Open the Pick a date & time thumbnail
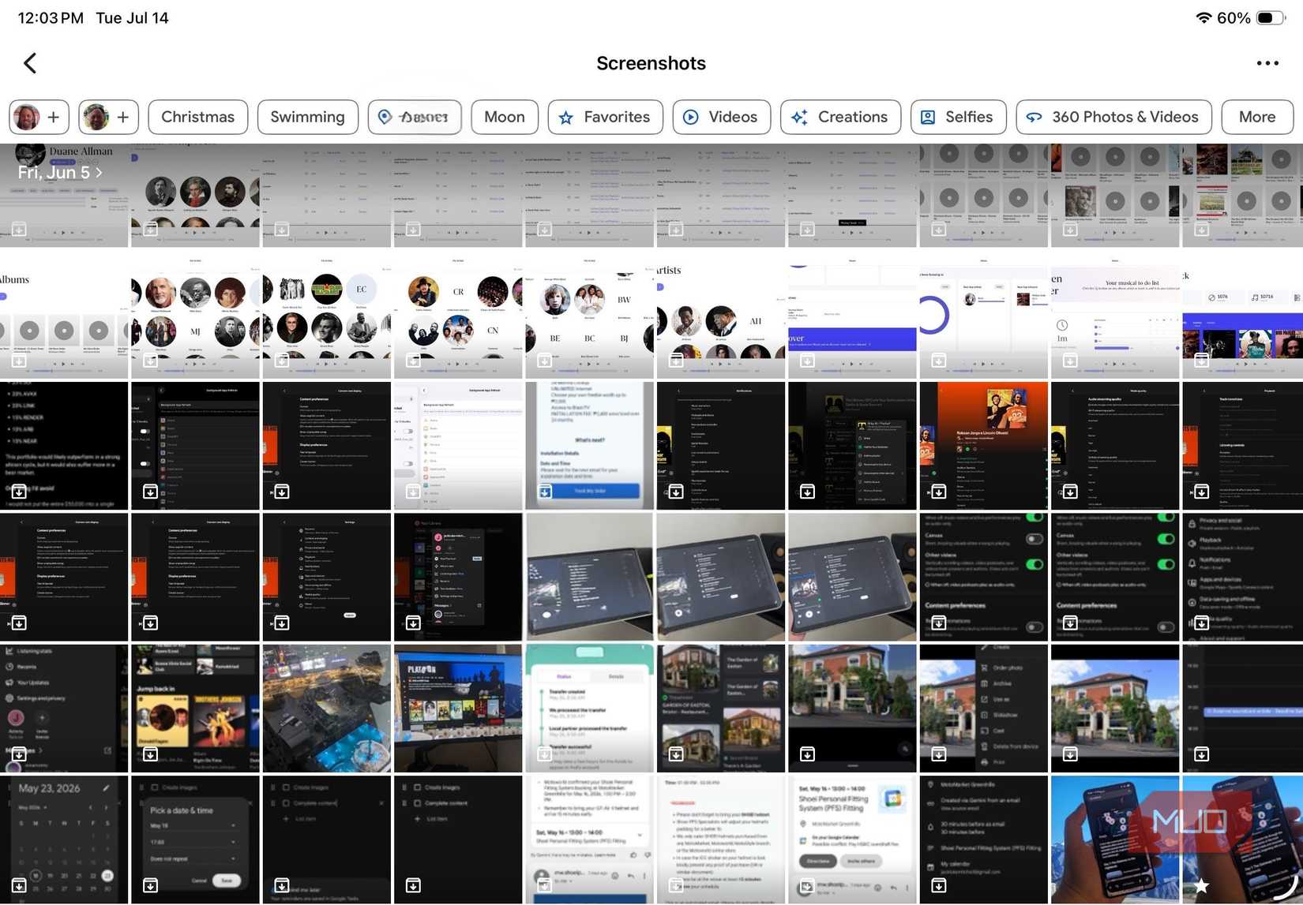Image resolution: width=1303 pixels, height=905 pixels. click(x=195, y=840)
